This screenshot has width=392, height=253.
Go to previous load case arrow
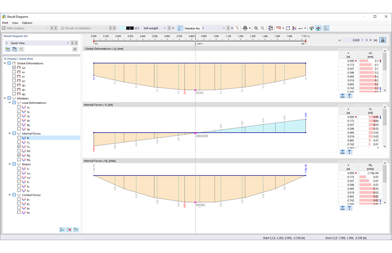[x=169, y=28]
